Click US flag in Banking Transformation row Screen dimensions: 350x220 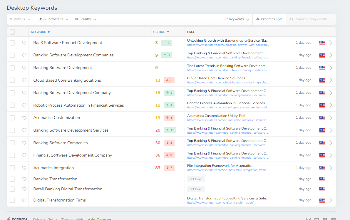[322, 179]
